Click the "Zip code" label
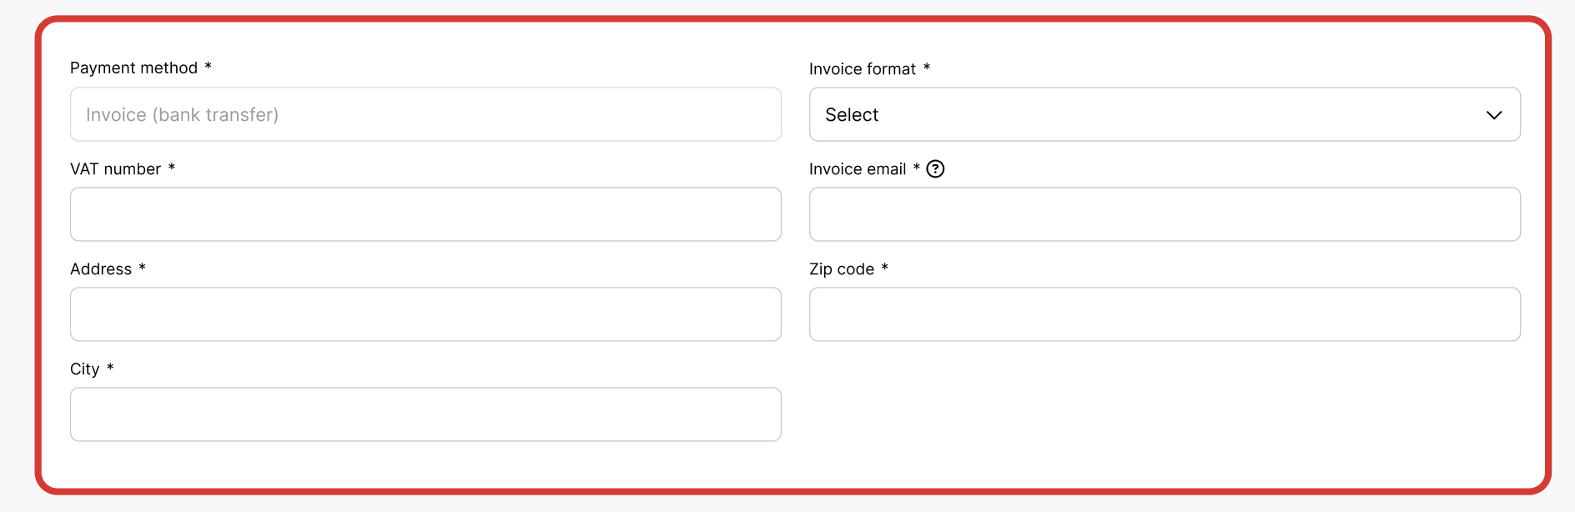This screenshot has width=1575, height=512. [x=841, y=269]
